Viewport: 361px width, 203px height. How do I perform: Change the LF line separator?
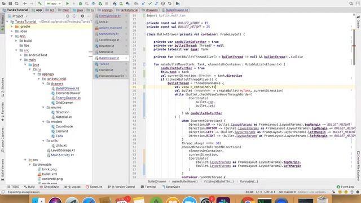click(259, 192)
